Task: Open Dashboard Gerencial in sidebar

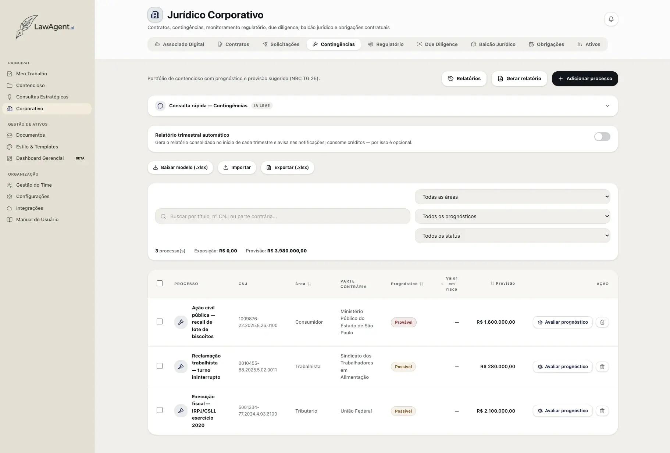Action: 47,158
